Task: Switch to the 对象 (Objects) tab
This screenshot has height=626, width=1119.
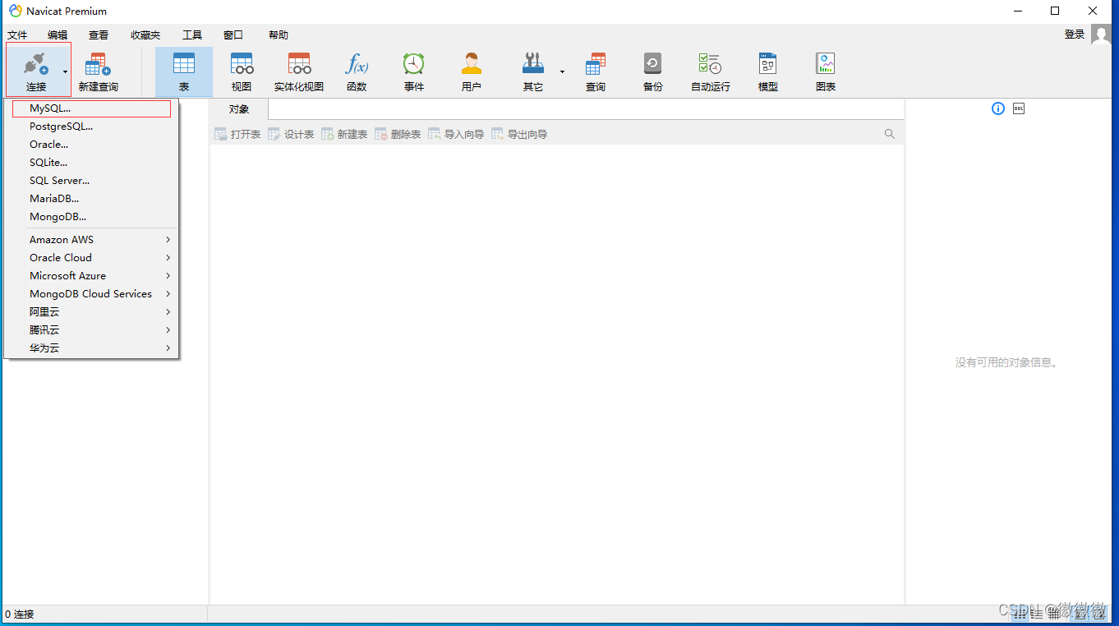Action: pos(239,109)
